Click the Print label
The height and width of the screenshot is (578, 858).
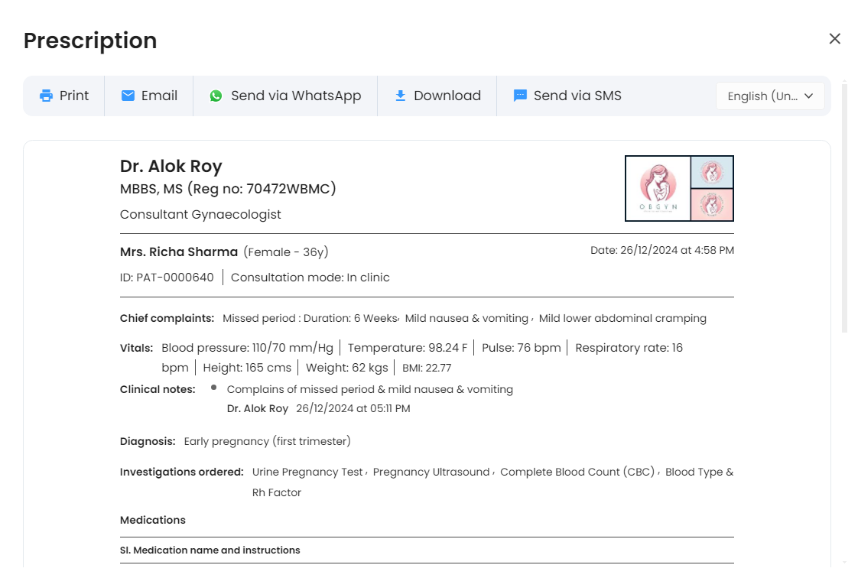(x=74, y=96)
